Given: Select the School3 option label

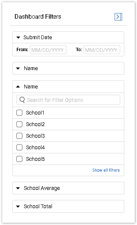Looking at the screenshot, I should pyautogui.click(x=35, y=136).
